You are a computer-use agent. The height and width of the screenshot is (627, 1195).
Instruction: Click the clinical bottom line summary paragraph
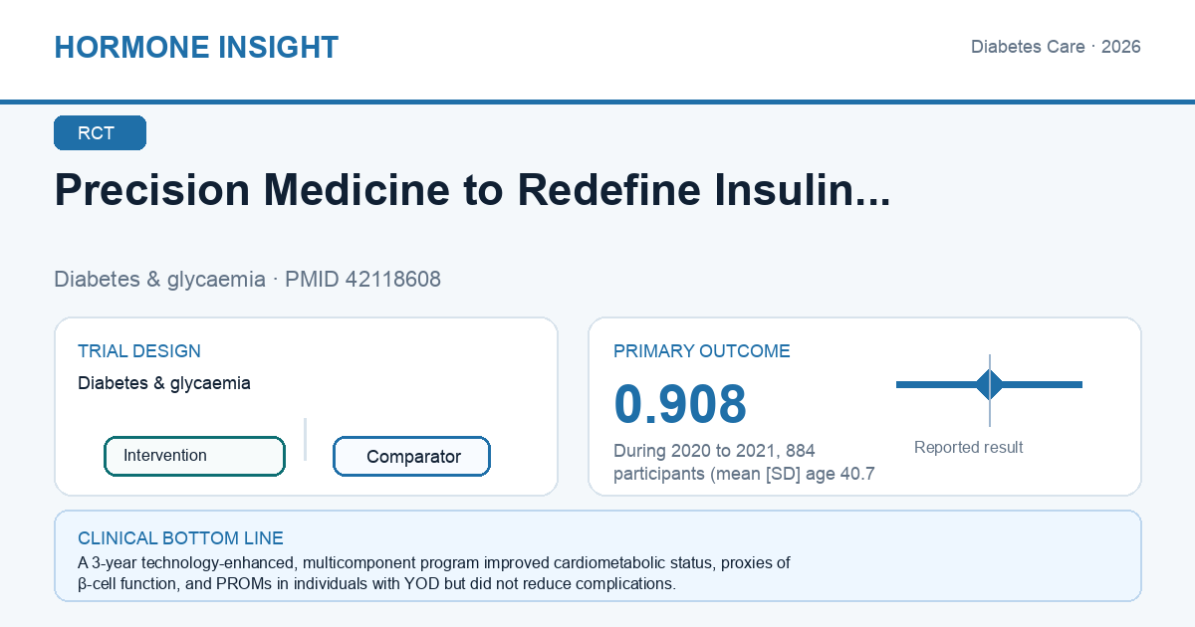pos(434,573)
